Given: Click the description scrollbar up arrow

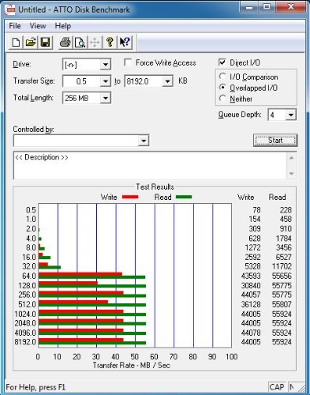Looking at the screenshot, I should pos(291,158).
